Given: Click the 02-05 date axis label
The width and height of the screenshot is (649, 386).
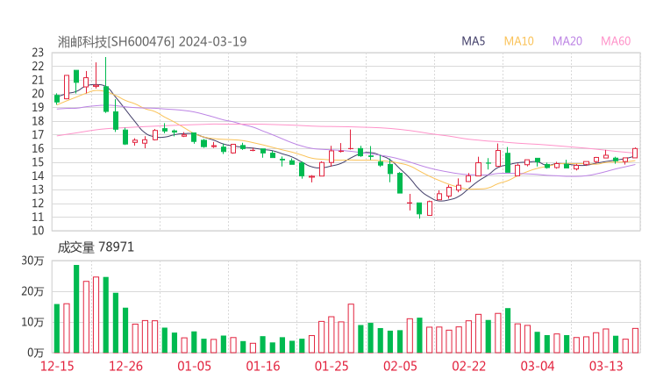Looking at the screenshot, I should tap(400, 366).
